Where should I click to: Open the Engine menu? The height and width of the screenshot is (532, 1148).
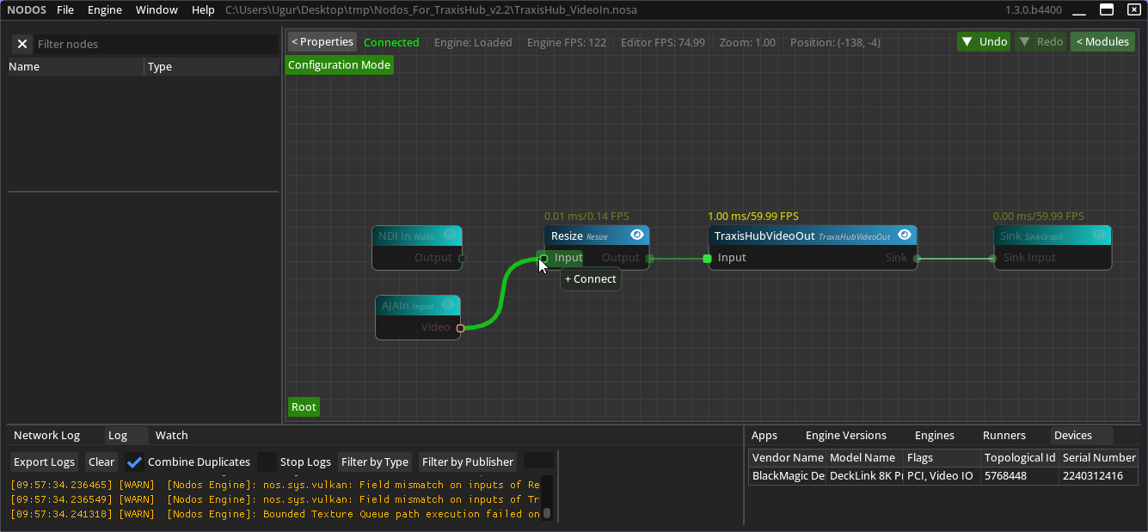pos(105,10)
